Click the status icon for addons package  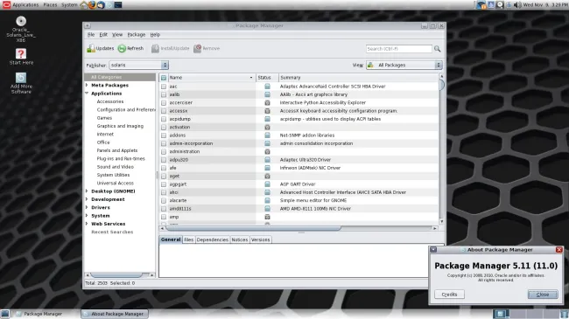[268, 135]
